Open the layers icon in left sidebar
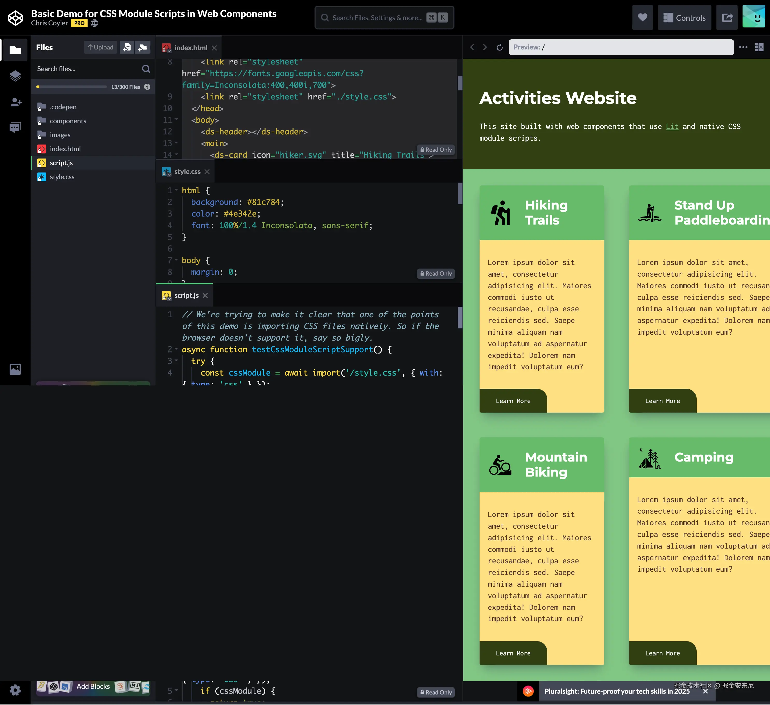The height and width of the screenshot is (705, 770). 15,76
